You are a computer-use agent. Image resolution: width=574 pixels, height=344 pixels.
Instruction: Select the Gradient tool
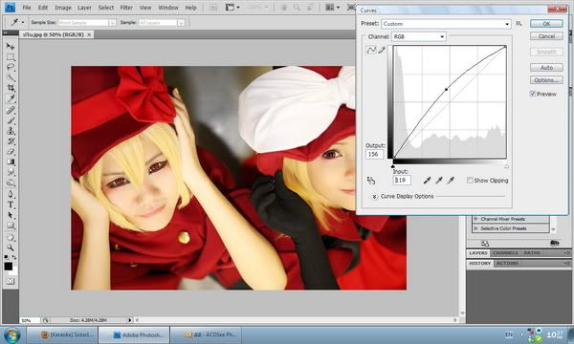[x=11, y=161]
